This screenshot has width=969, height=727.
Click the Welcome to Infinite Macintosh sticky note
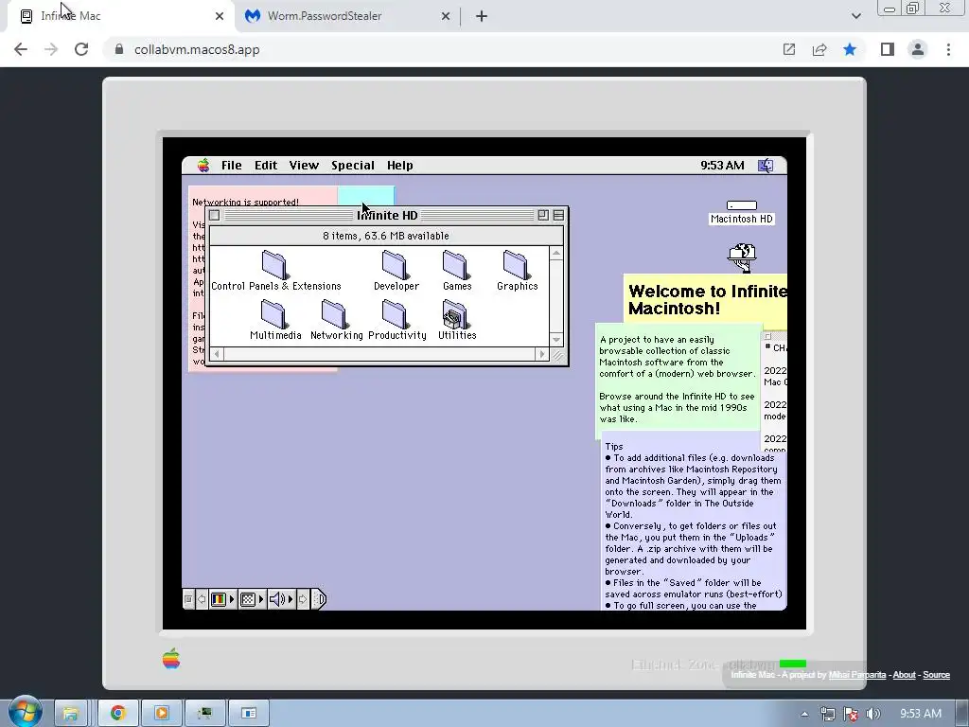click(x=706, y=302)
